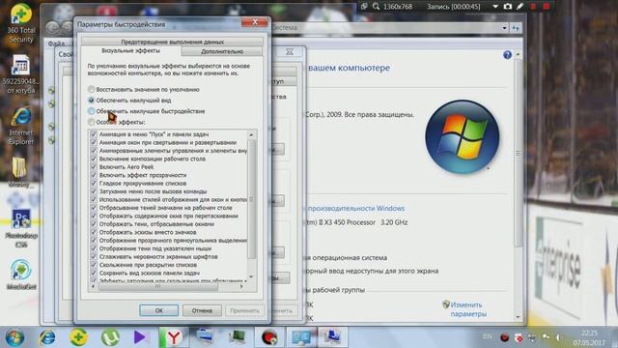Launch Internet Explorer from the taskbar
This screenshot has width=618, height=348.
click(47, 337)
